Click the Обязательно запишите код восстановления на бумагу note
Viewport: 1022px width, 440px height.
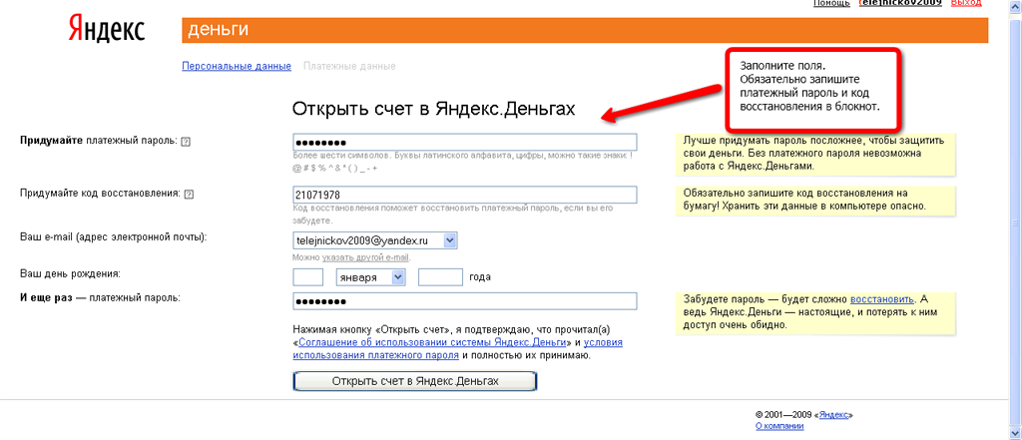tap(815, 200)
